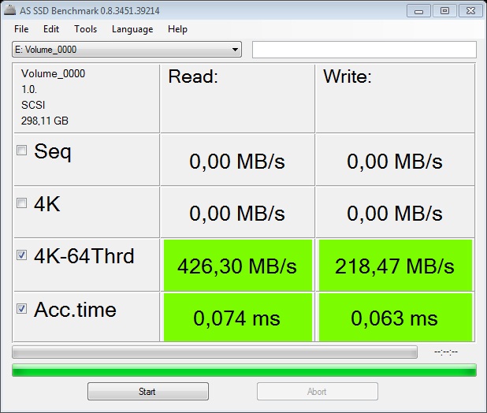This screenshot has width=487, height=413.
Task: Click the 4K-64Thrd label
Action: pyautogui.click(x=84, y=256)
